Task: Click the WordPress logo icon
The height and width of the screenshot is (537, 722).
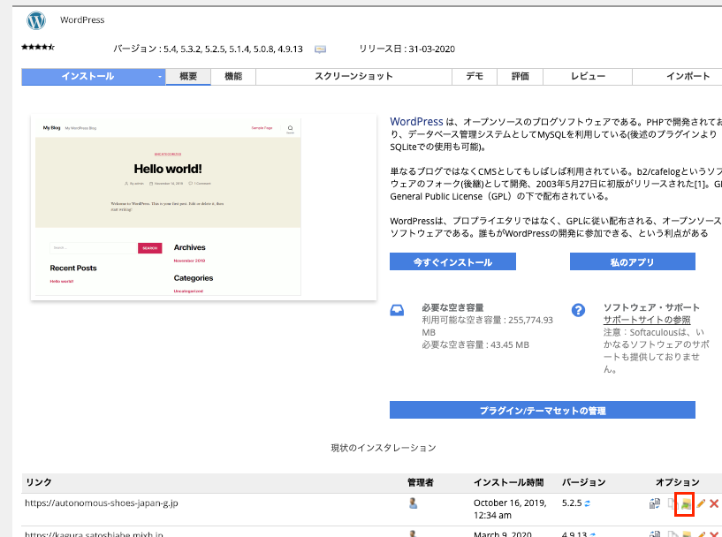Action: tap(36, 20)
